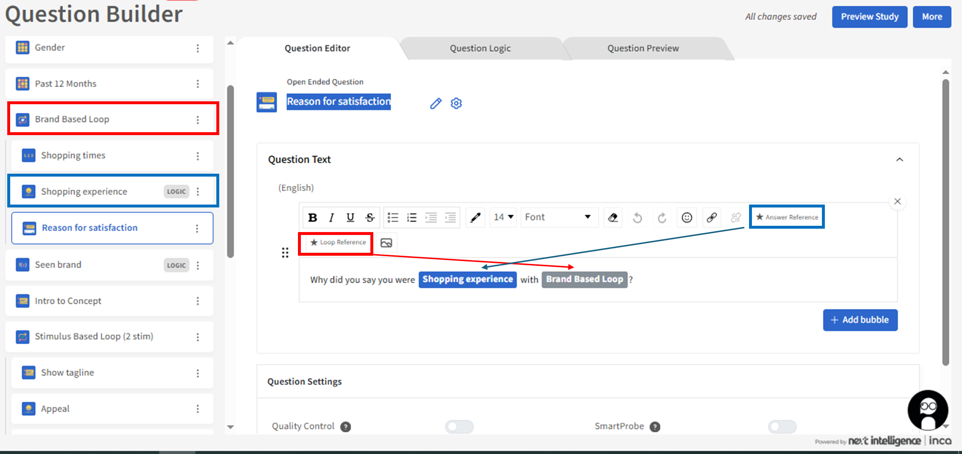Open the font size 14 dropdown
962x454 pixels.
tap(503, 218)
